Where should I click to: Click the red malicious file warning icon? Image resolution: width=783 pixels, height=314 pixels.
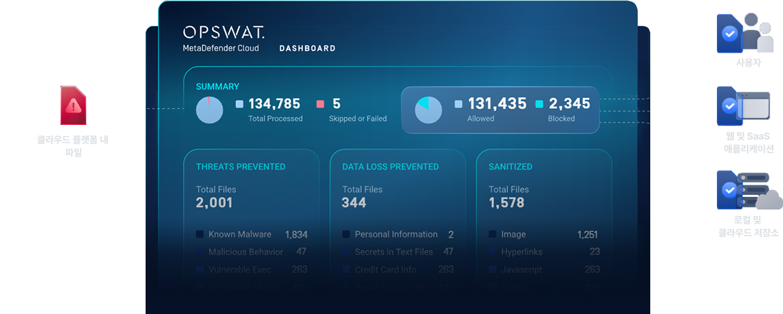click(73, 105)
